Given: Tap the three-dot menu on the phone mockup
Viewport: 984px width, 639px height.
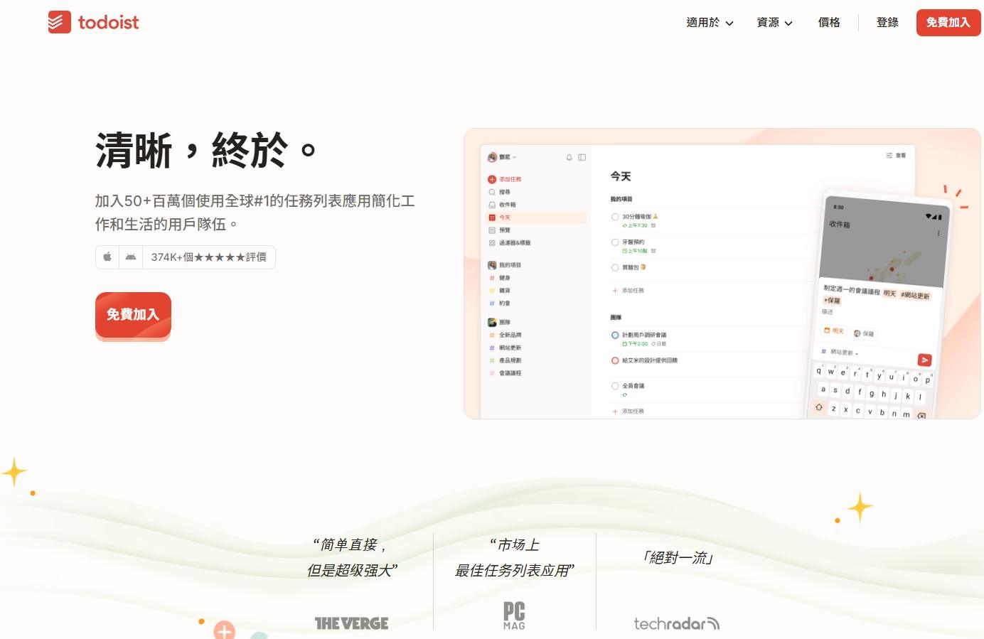Looking at the screenshot, I should pos(938,233).
